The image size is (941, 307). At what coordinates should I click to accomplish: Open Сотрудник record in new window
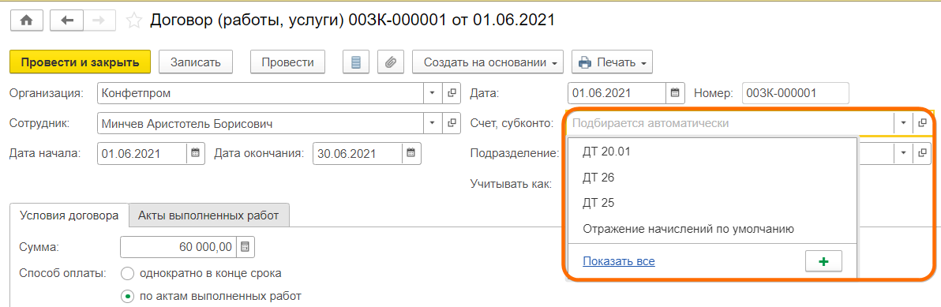tap(452, 123)
